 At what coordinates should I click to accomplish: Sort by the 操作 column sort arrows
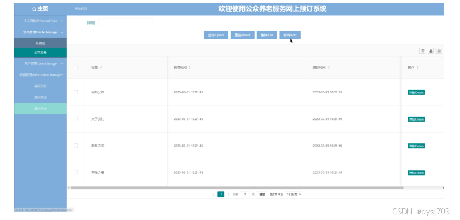point(418,68)
